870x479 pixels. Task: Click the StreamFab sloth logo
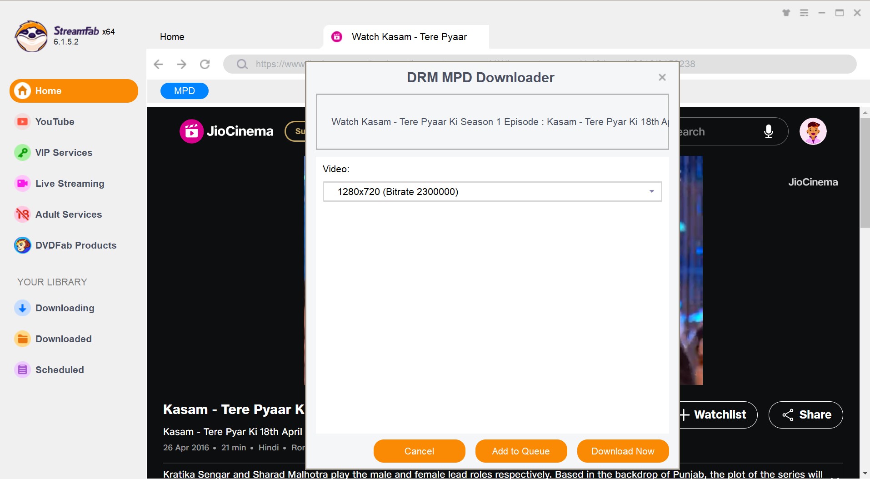(x=31, y=36)
